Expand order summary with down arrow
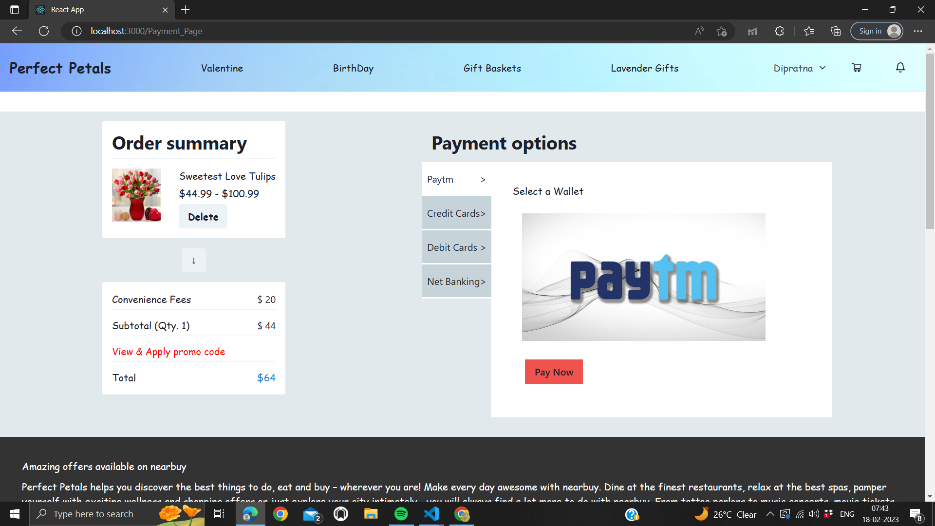This screenshot has height=526, width=935. [193, 261]
